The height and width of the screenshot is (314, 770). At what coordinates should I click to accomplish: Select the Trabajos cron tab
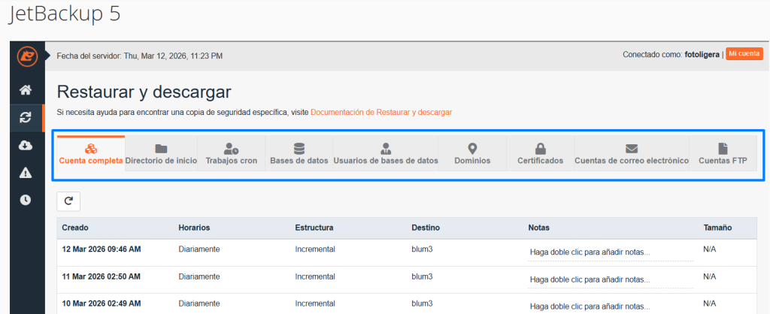(232, 153)
